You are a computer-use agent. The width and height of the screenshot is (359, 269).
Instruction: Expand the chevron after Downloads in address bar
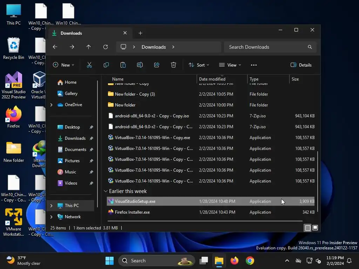(x=173, y=47)
